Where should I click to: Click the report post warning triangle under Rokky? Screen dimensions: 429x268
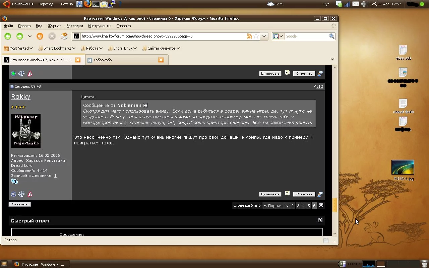click(x=30, y=194)
